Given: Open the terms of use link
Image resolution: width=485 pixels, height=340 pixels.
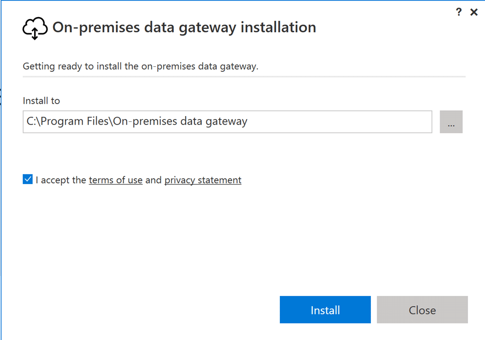Looking at the screenshot, I should (x=116, y=180).
